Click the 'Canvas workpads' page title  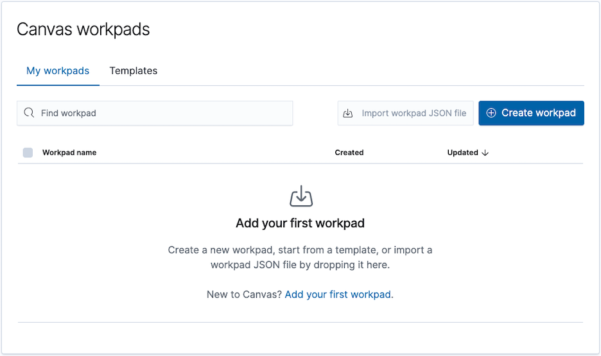point(83,30)
